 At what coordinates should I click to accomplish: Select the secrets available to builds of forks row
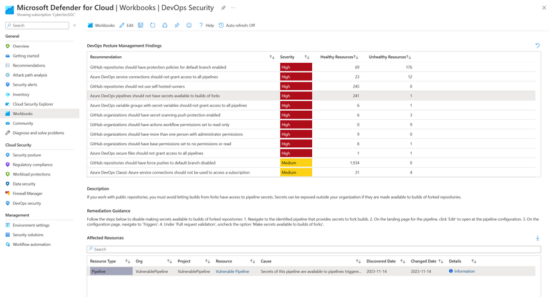pyautogui.click(x=311, y=96)
